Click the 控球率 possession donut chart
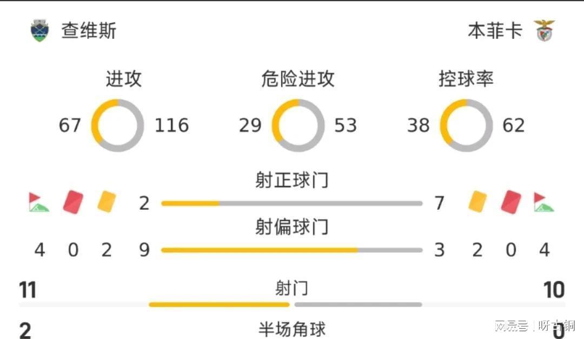This screenshot has width=584, height=339. coord(466,125)
